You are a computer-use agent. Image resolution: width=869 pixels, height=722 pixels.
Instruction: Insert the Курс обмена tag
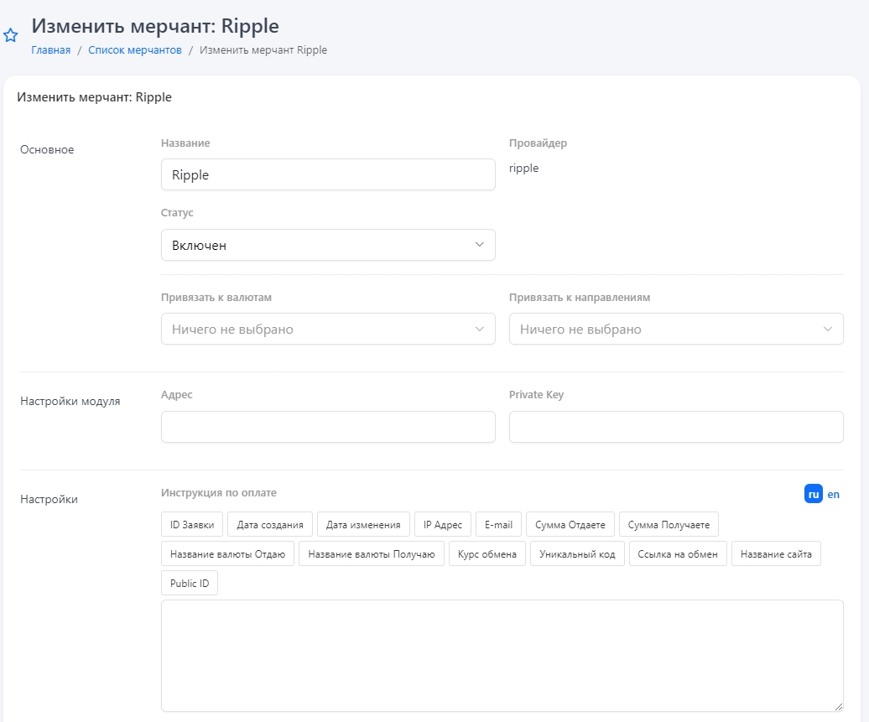(487, 554)
